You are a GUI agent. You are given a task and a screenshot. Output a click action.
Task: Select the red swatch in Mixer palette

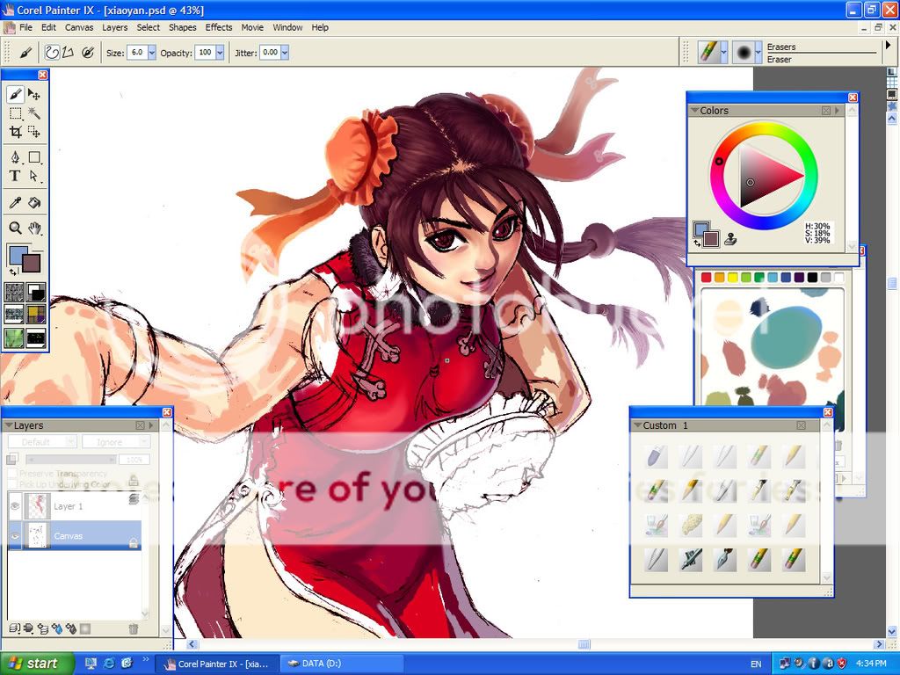pyautogui.click(x=707, y=277)
